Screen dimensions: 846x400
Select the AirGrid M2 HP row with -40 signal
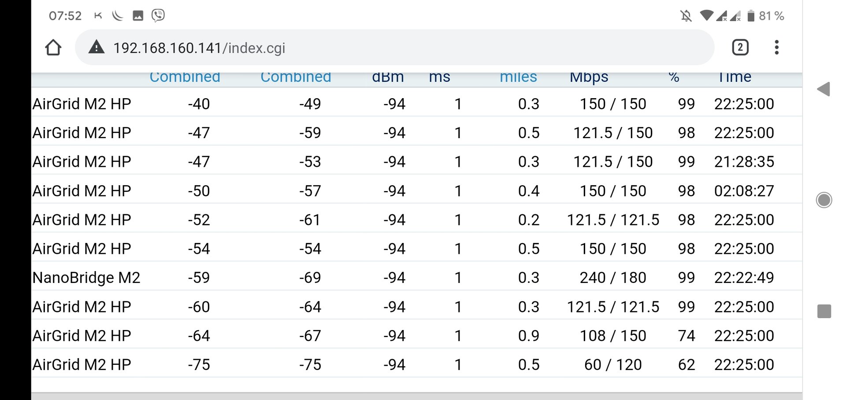coord(82,104)
